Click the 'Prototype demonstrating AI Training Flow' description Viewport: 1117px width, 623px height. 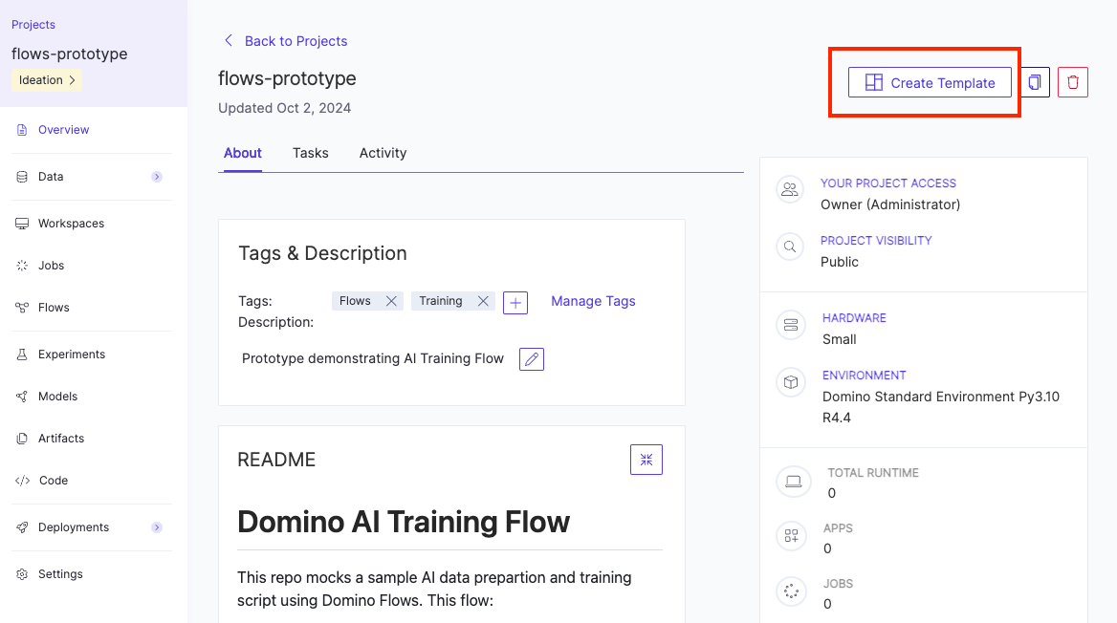click(x=373, y=359)
